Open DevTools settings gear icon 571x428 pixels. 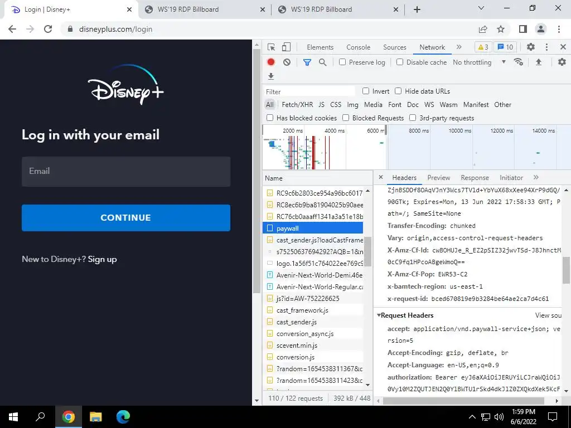(531, 47)
